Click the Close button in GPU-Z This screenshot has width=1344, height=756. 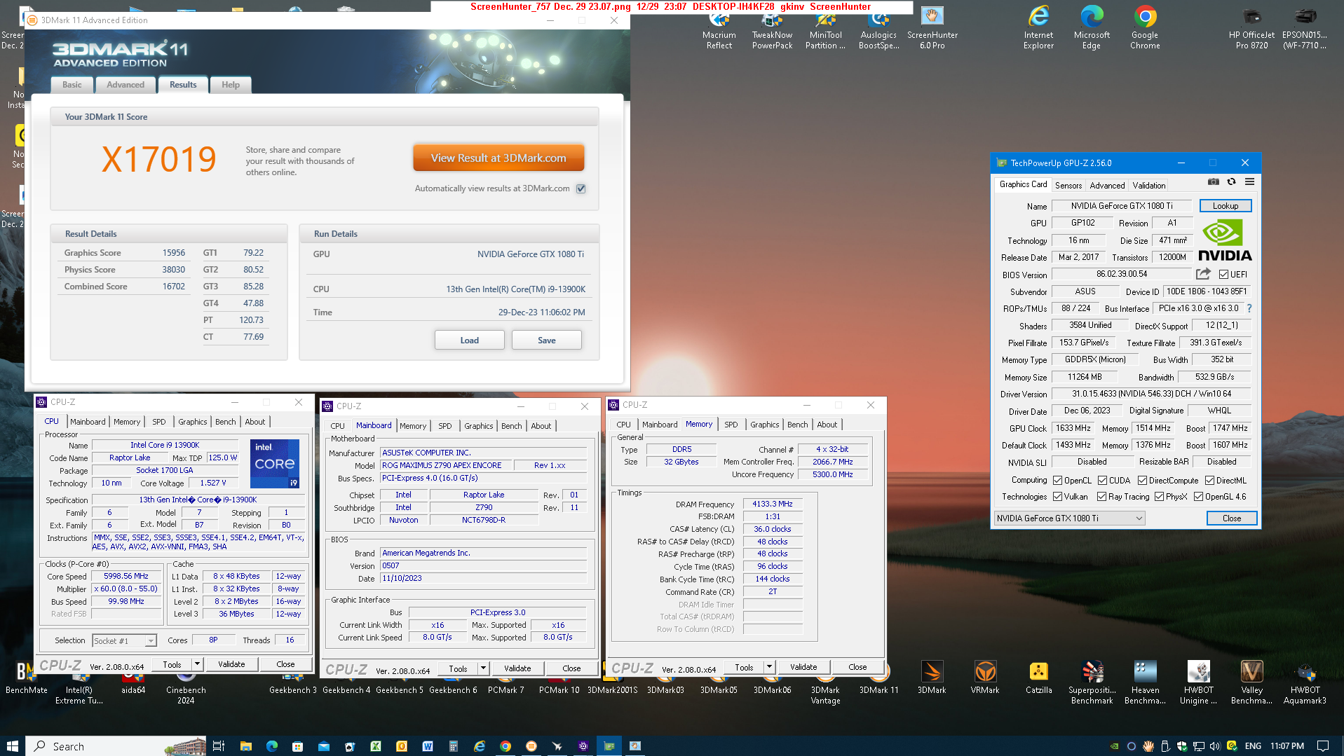pyautogui.click(x=1231, y=518)
